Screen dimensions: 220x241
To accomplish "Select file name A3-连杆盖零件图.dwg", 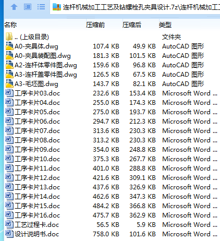I will 46,75.
